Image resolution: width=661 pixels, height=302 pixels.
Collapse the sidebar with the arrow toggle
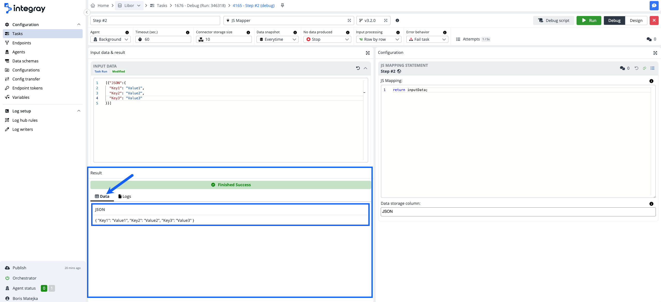[87, 12]
